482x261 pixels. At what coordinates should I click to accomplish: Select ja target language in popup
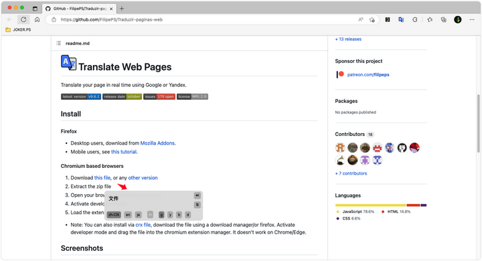point(139,215)
